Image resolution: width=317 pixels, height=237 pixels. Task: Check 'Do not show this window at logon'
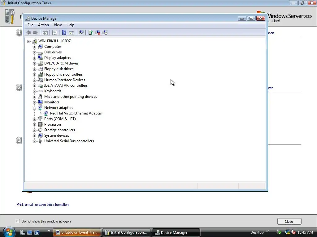[x=18, y=221]
